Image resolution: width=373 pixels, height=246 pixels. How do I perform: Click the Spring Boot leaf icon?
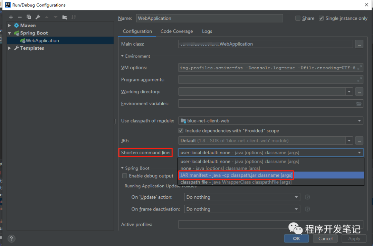click(x=16, y=33)
